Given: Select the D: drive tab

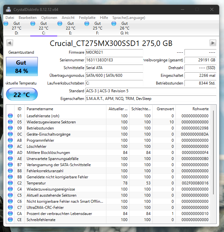Looking at the screenshot, I should pyautogui.click(x=17, y=28).
